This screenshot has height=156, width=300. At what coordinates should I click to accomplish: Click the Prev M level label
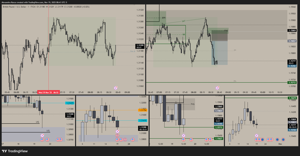coord(132,51)
